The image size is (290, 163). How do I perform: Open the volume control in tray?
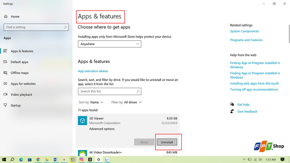261,159
